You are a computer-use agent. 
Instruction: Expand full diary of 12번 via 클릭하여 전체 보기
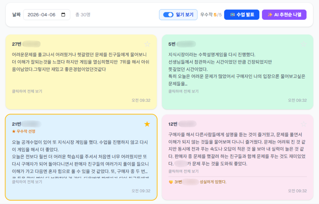click(184, 171)
